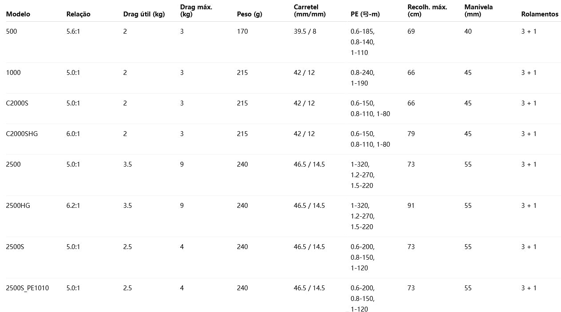Viewport: 561px width, 312px height.
Task: Click the Carretel (mm/mm) header
Action: pyautogui.click(x=310, y=11)
